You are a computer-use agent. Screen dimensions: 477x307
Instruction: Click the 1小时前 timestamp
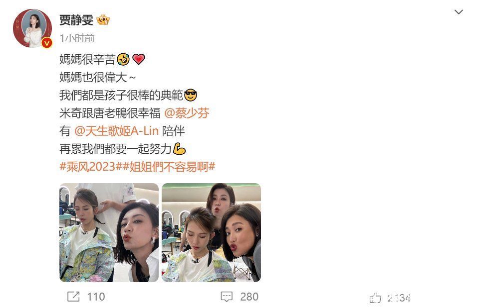(77, 38)
